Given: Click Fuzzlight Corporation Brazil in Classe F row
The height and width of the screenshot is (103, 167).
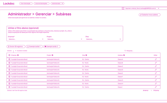Looking at the screenshot, I should tap(19, 77).
